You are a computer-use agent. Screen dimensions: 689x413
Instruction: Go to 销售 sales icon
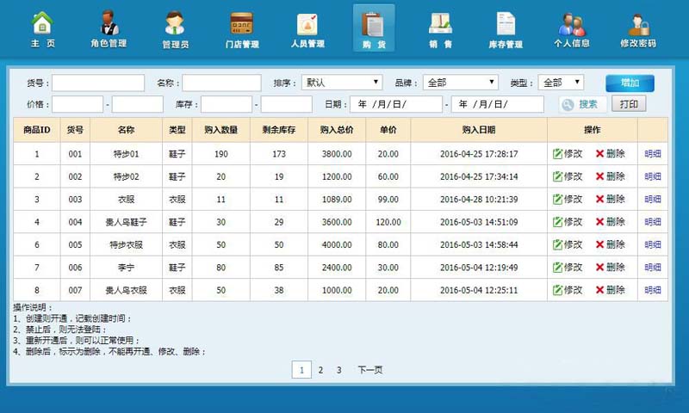coord(440,24)
